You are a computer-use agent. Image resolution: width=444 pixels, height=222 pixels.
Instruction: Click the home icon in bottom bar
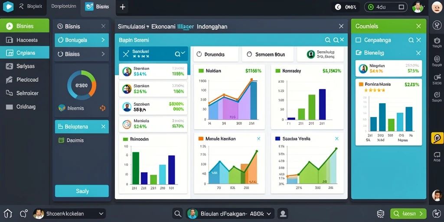click(8, 213)
